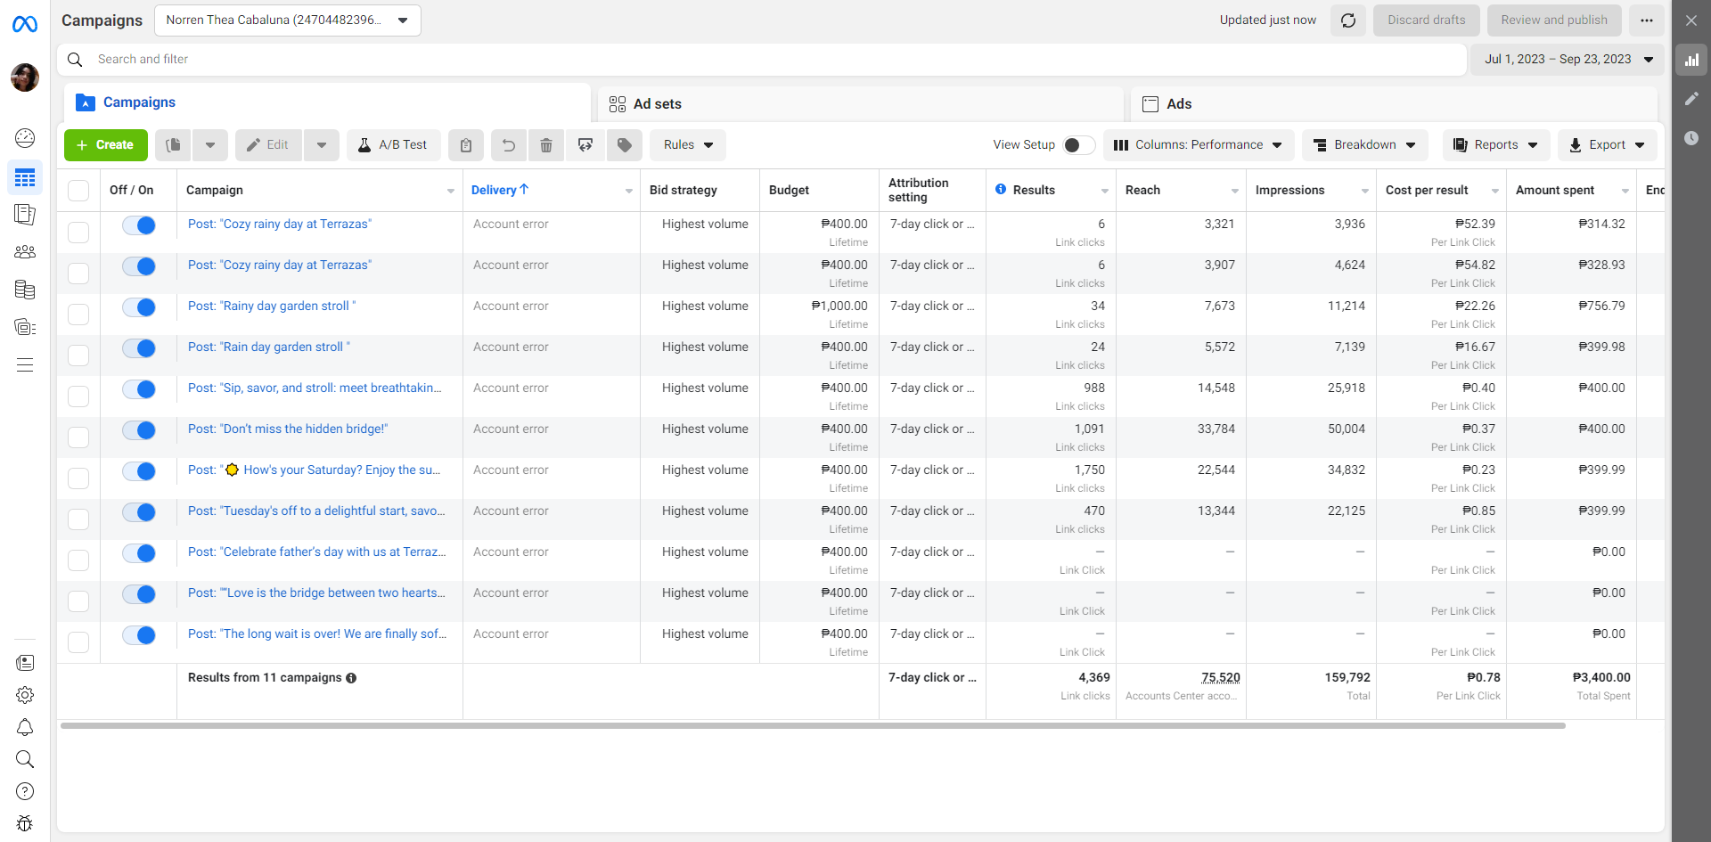The image size is (1711, 842).
Task: Open the Breakdown dropdown
Action: click(1364, 145)
